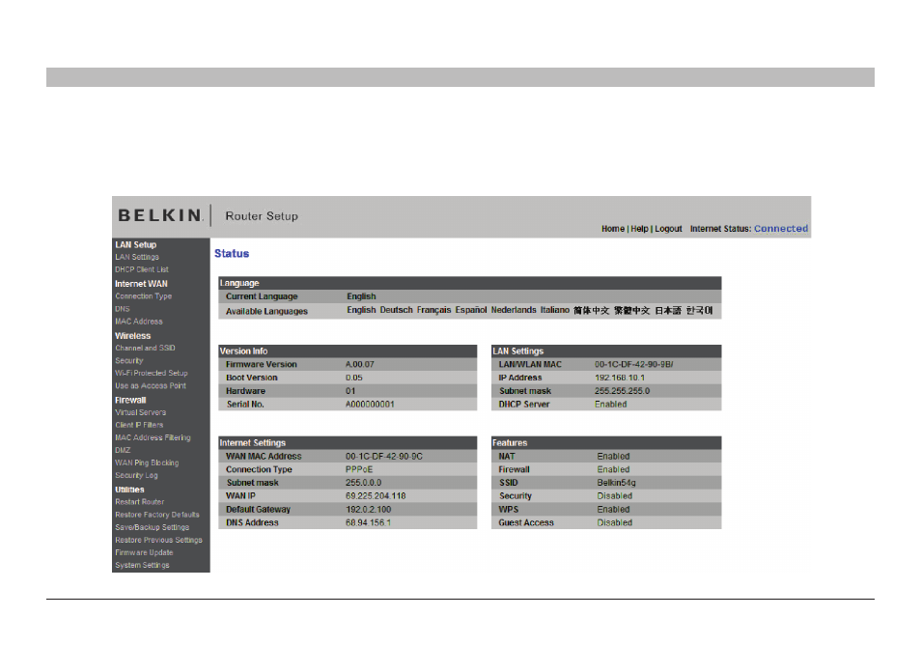Open Channel and SSID settings
This screenshot has height=645, width=921.
tap(145, 348)
